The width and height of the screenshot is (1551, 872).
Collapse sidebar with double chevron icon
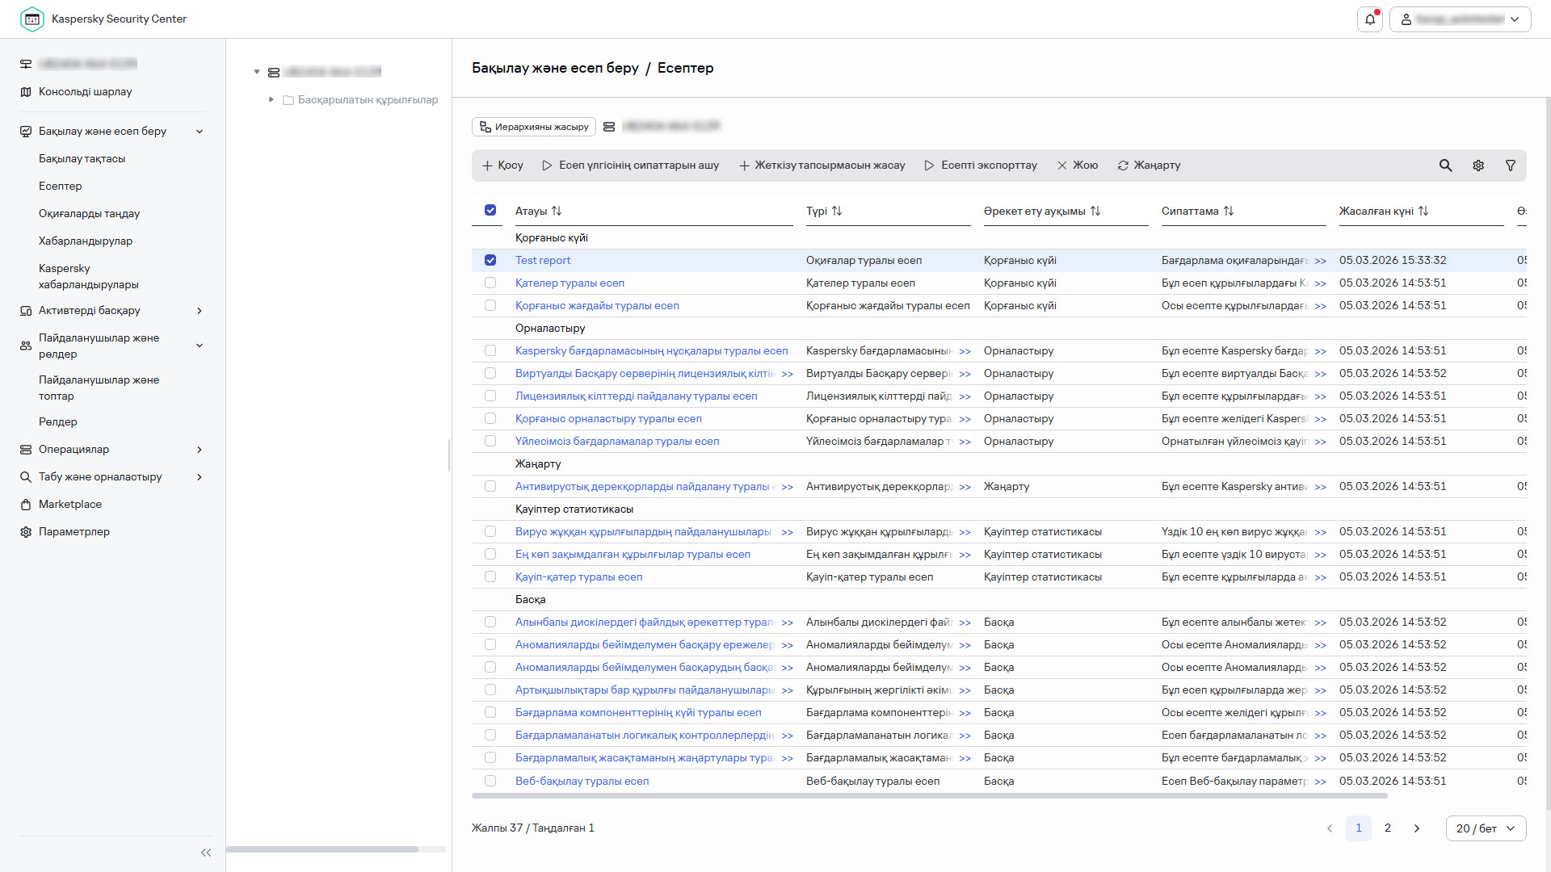tap(206, 853)
